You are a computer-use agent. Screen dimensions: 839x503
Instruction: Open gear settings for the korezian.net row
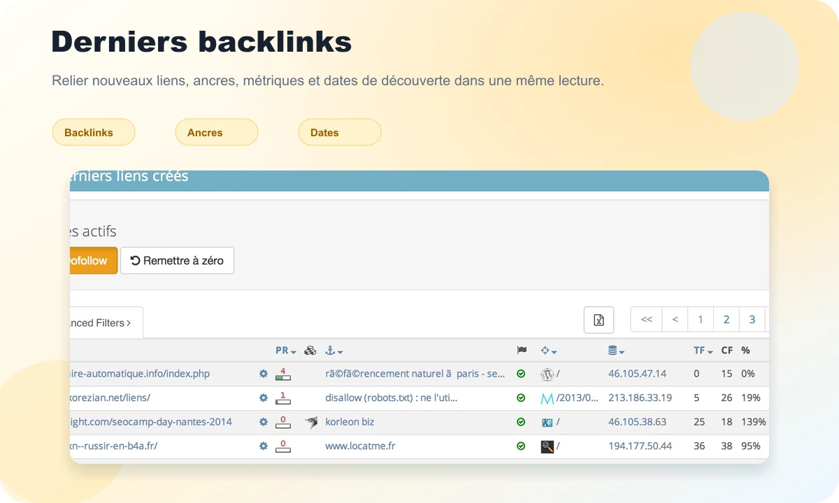tap(264, 398)
